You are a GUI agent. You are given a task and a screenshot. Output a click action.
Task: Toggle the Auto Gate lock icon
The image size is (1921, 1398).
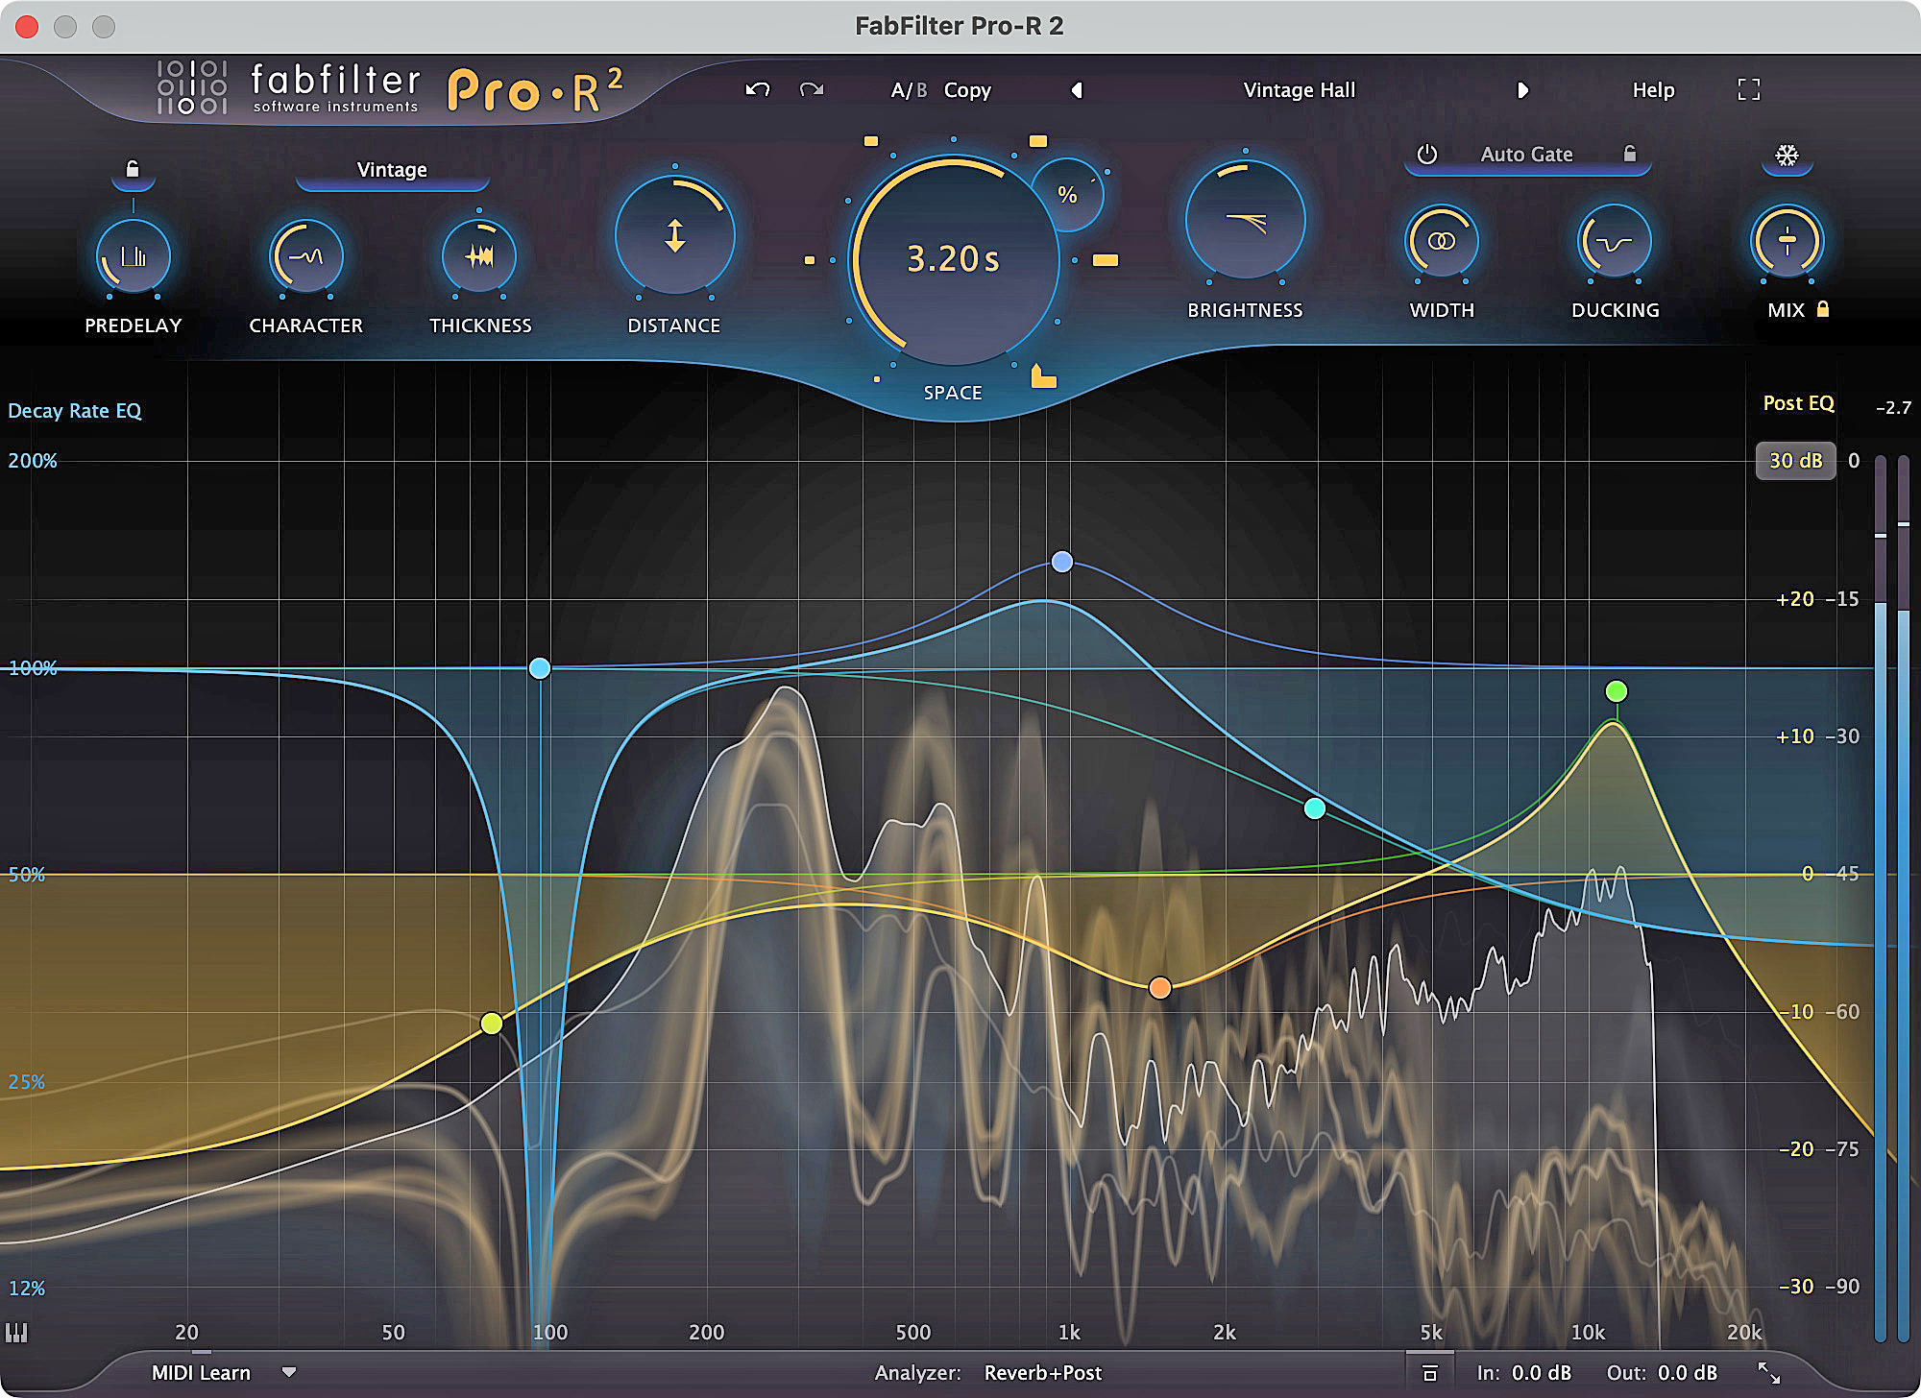pos(1630,154)
